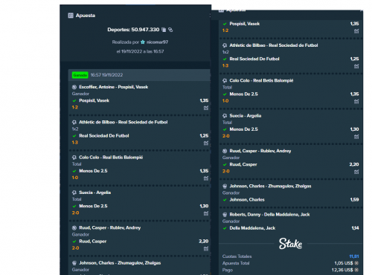This screenshot has width=372, height=275.
Task: Click sport icon beside Johnson, Charles match, right panel
Action: pyautogui.click(x=225, y=186)
